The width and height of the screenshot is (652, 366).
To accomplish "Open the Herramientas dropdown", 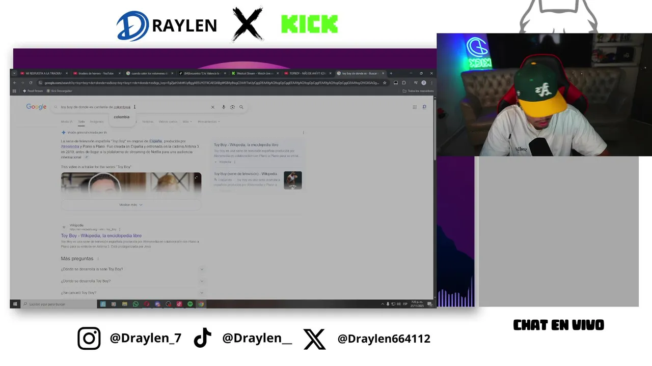I will point(209,121).
